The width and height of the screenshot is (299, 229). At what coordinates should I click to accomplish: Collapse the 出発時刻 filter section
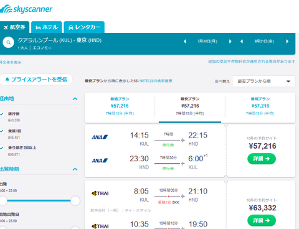pyautogui.click(x=75, y=169)
